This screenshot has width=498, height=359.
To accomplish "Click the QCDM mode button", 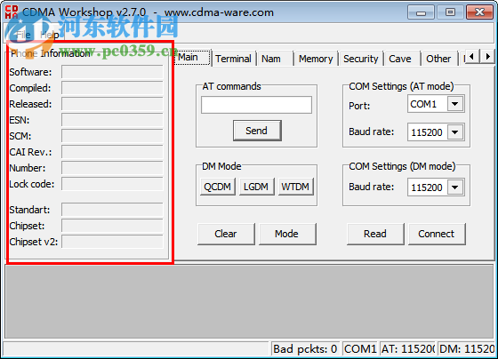I will (x=218, y=187).
